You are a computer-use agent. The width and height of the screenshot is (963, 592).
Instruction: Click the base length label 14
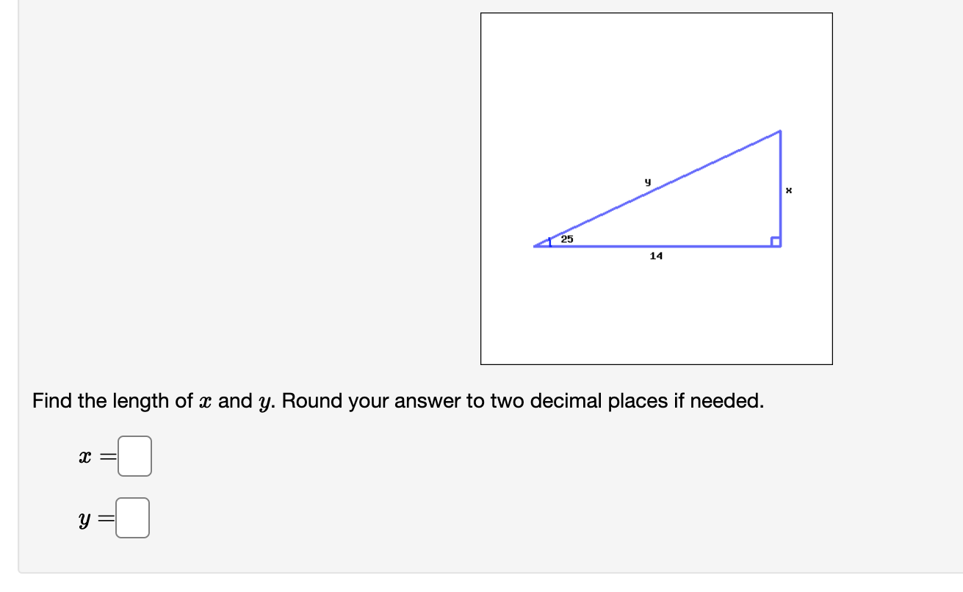click(655, 256)
